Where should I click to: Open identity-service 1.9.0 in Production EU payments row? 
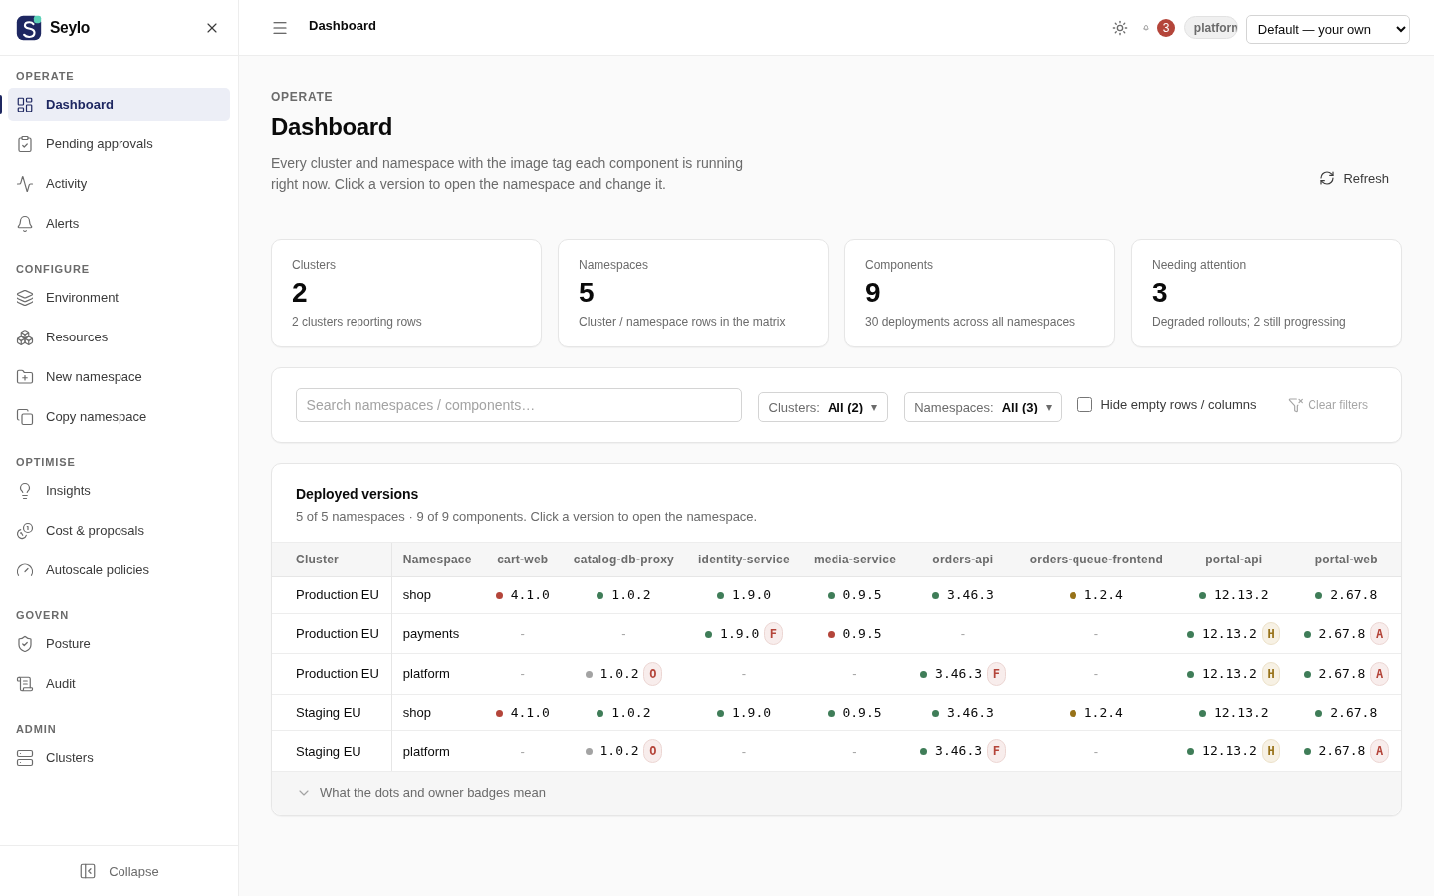pyautogui.click(x=732, y=634)
